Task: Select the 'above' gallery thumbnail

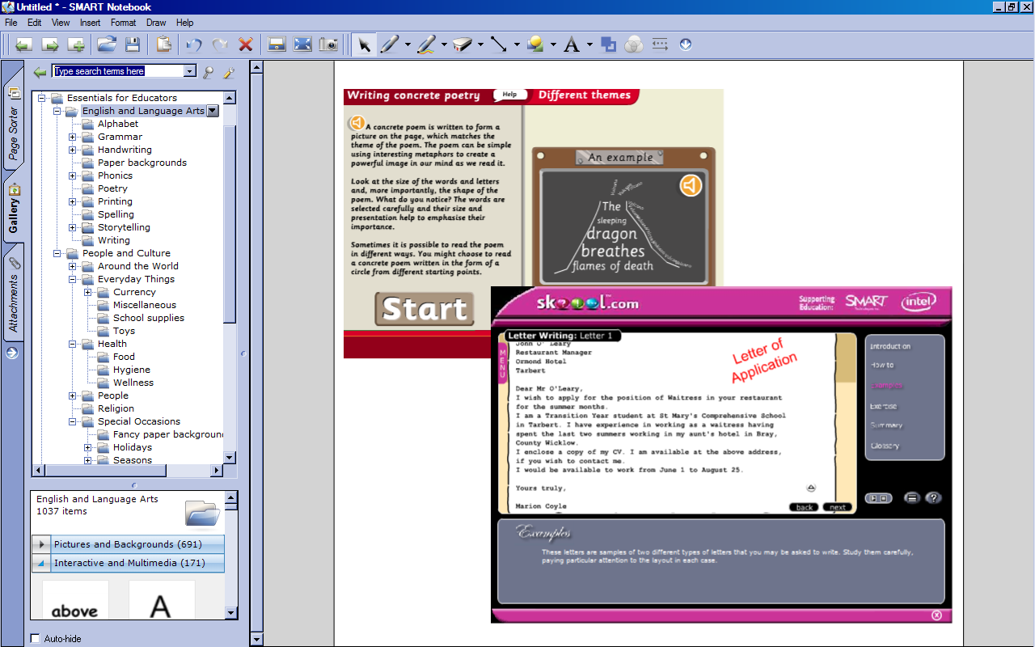Action: pyautogui.click(x=75, y=600)
